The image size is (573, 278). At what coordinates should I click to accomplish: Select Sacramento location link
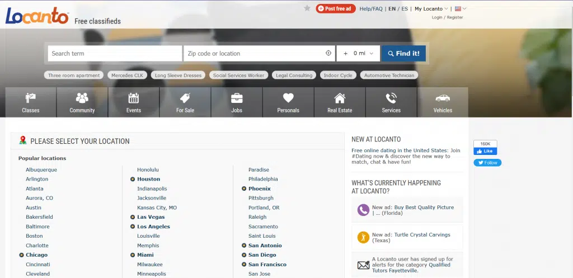coord(263,227)
